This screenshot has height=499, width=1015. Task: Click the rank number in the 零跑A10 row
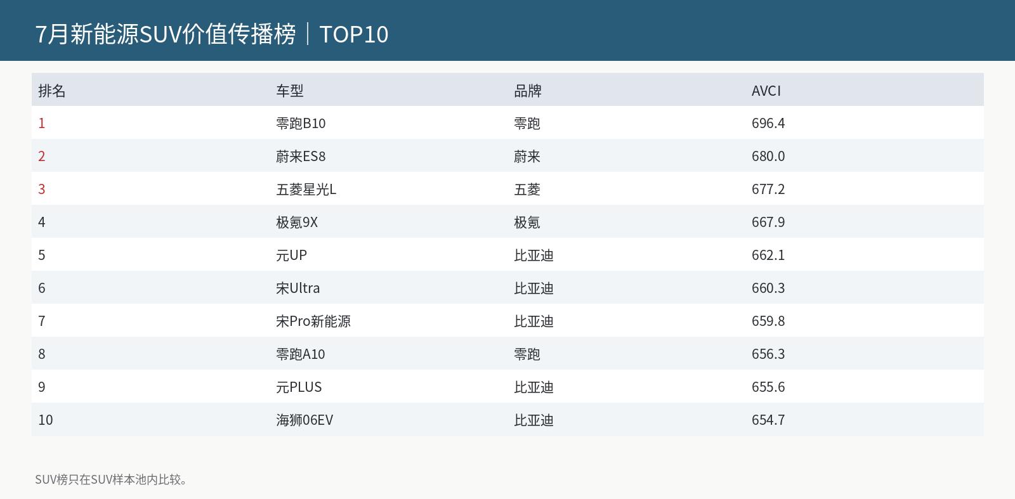tap(42, 354)
